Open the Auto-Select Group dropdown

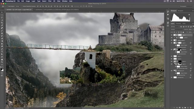coord(18,6)
